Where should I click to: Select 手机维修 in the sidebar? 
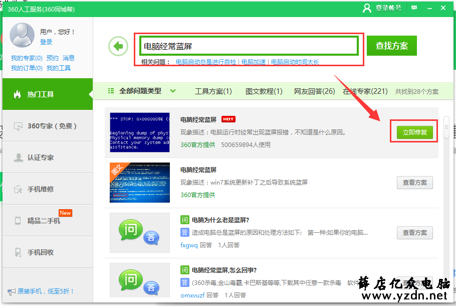coord(48,189)
